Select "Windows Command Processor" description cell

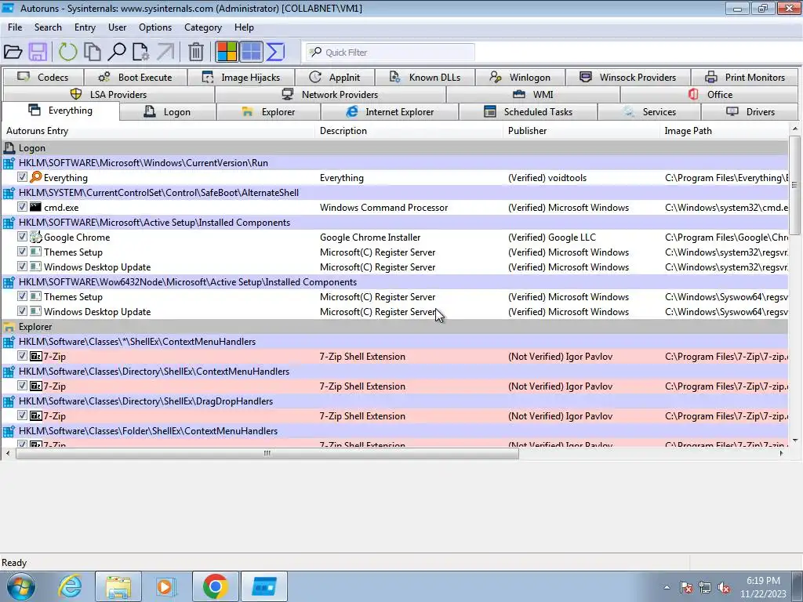384,207
